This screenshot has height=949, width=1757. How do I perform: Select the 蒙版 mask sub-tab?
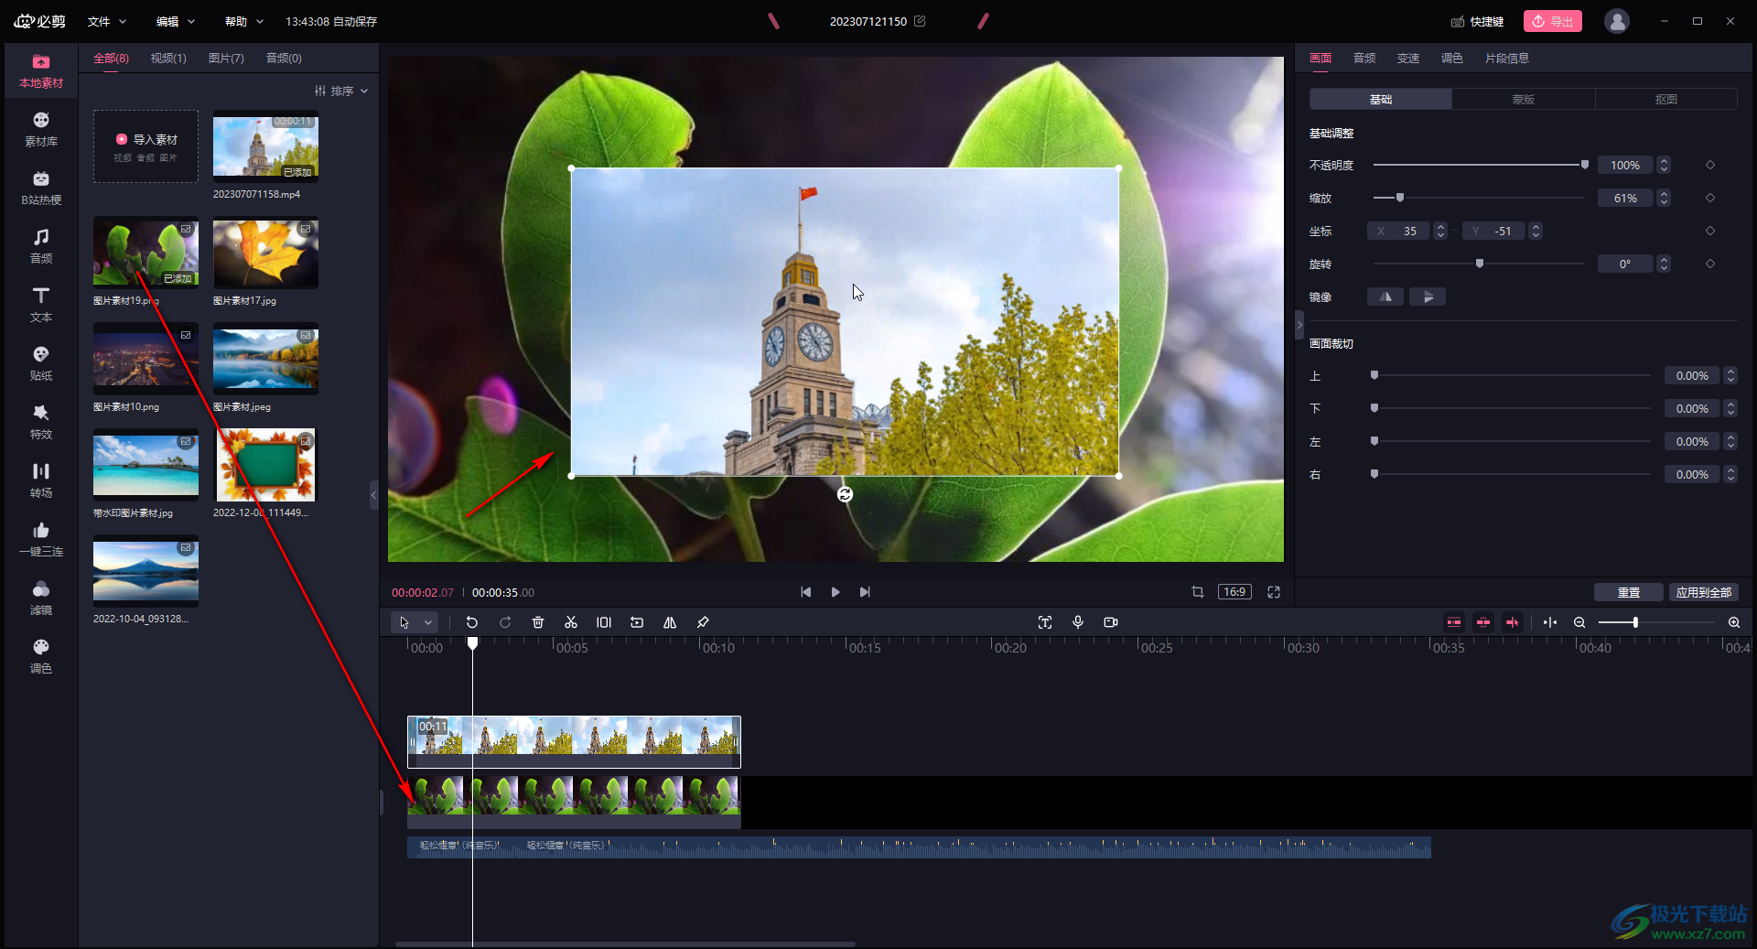coord(1524,99)
